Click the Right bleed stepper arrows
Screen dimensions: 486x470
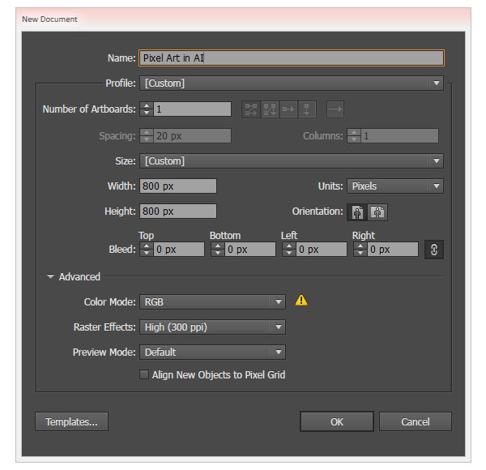pos(360,250)
